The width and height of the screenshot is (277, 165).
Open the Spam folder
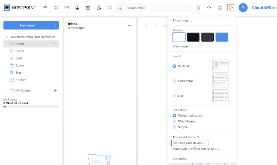19,65
